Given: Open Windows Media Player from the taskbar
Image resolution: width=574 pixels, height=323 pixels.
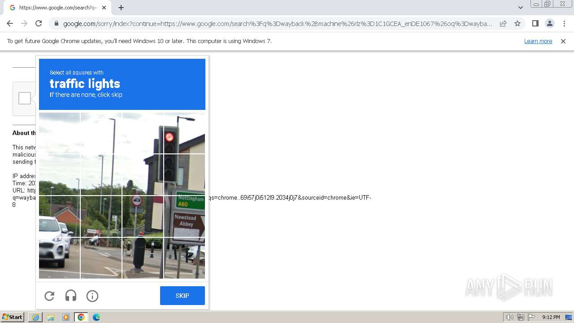Looking at the screenshot, I should point(66,317).
